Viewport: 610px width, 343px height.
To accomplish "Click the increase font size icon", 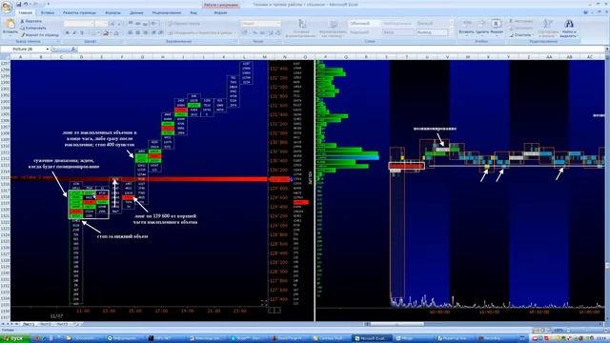I will (x=112, y=24).
